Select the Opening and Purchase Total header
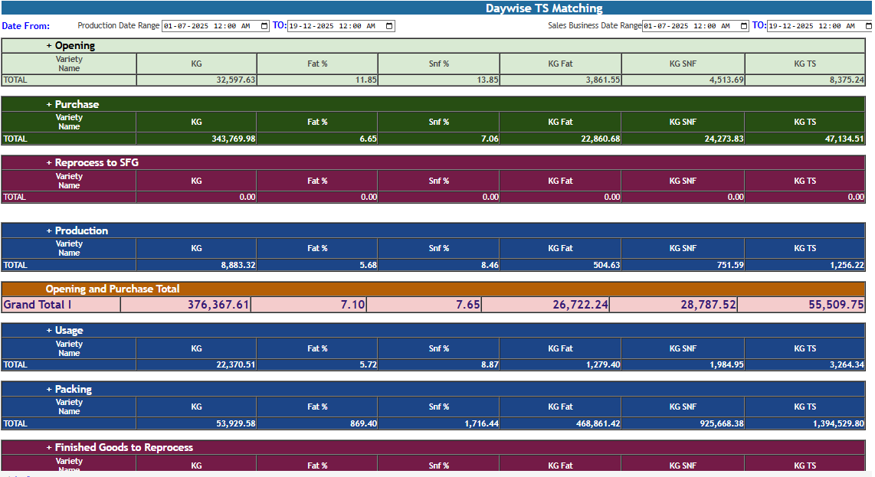The width and height of the screenshot is (875, 477). tap(113, 289)
